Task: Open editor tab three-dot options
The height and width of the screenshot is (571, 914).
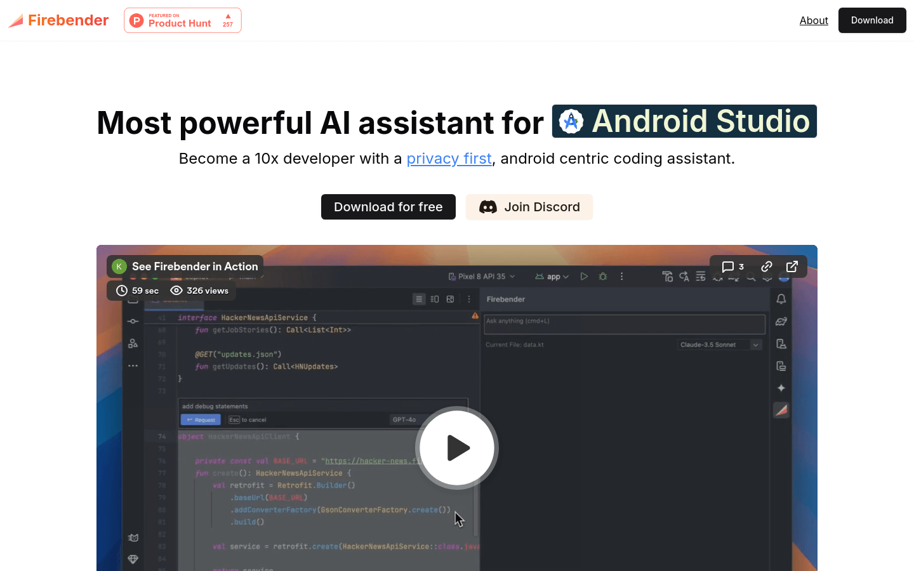Action: [x=469, y=299]
